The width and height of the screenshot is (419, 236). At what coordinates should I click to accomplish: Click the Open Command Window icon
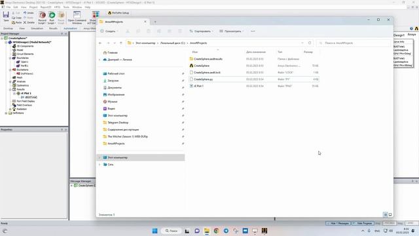[77, 18]
